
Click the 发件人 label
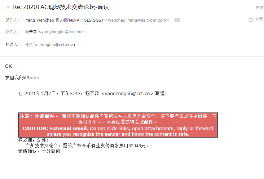point(12,20)
